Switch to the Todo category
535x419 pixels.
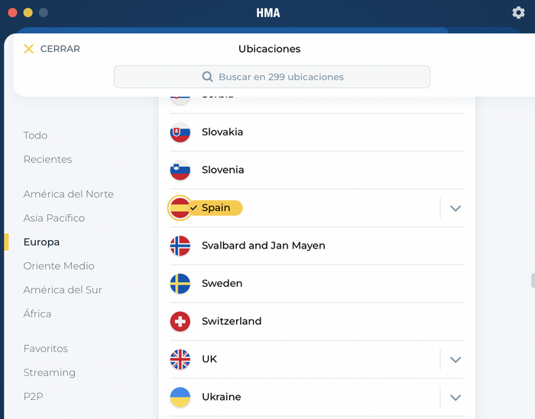[35, 135]
